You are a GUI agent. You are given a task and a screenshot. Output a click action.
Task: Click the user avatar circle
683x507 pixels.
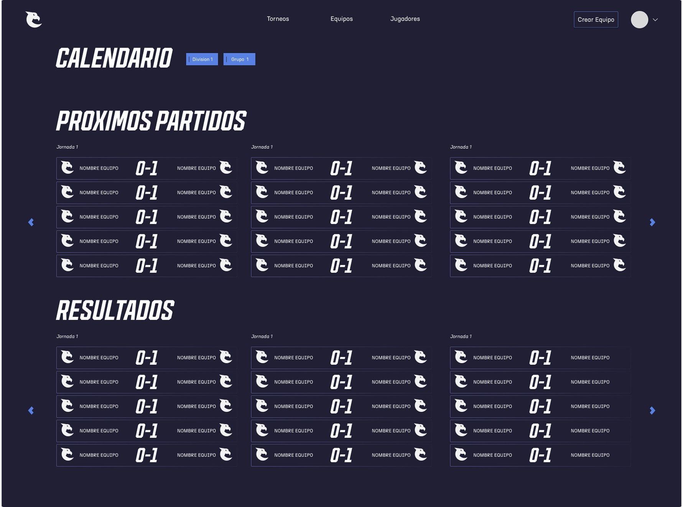point(639,20)
